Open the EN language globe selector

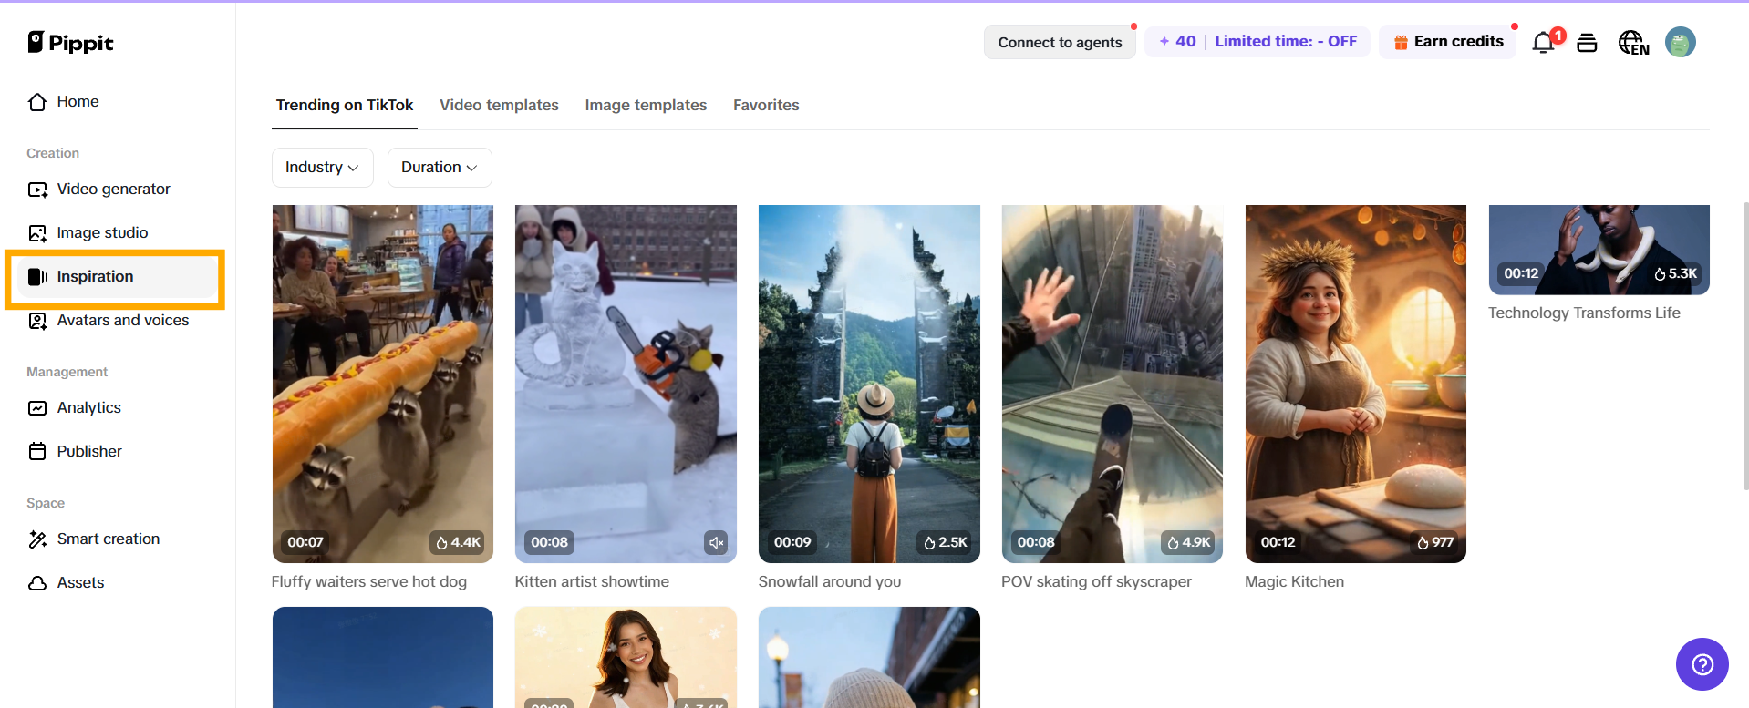pyautogui.click(x=1633, y=43)
